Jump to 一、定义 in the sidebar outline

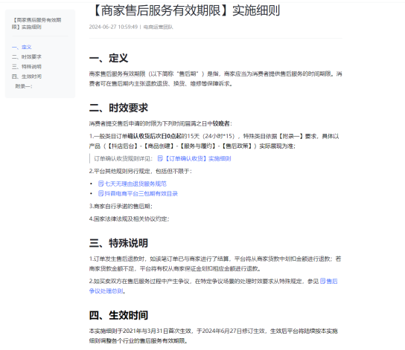pyautogui.click(x=22, y=47)
